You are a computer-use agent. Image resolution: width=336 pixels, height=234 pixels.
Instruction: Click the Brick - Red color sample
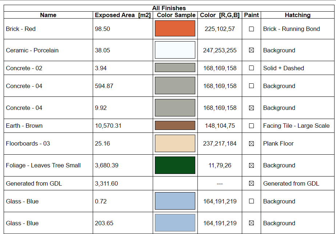click(175, 29)
